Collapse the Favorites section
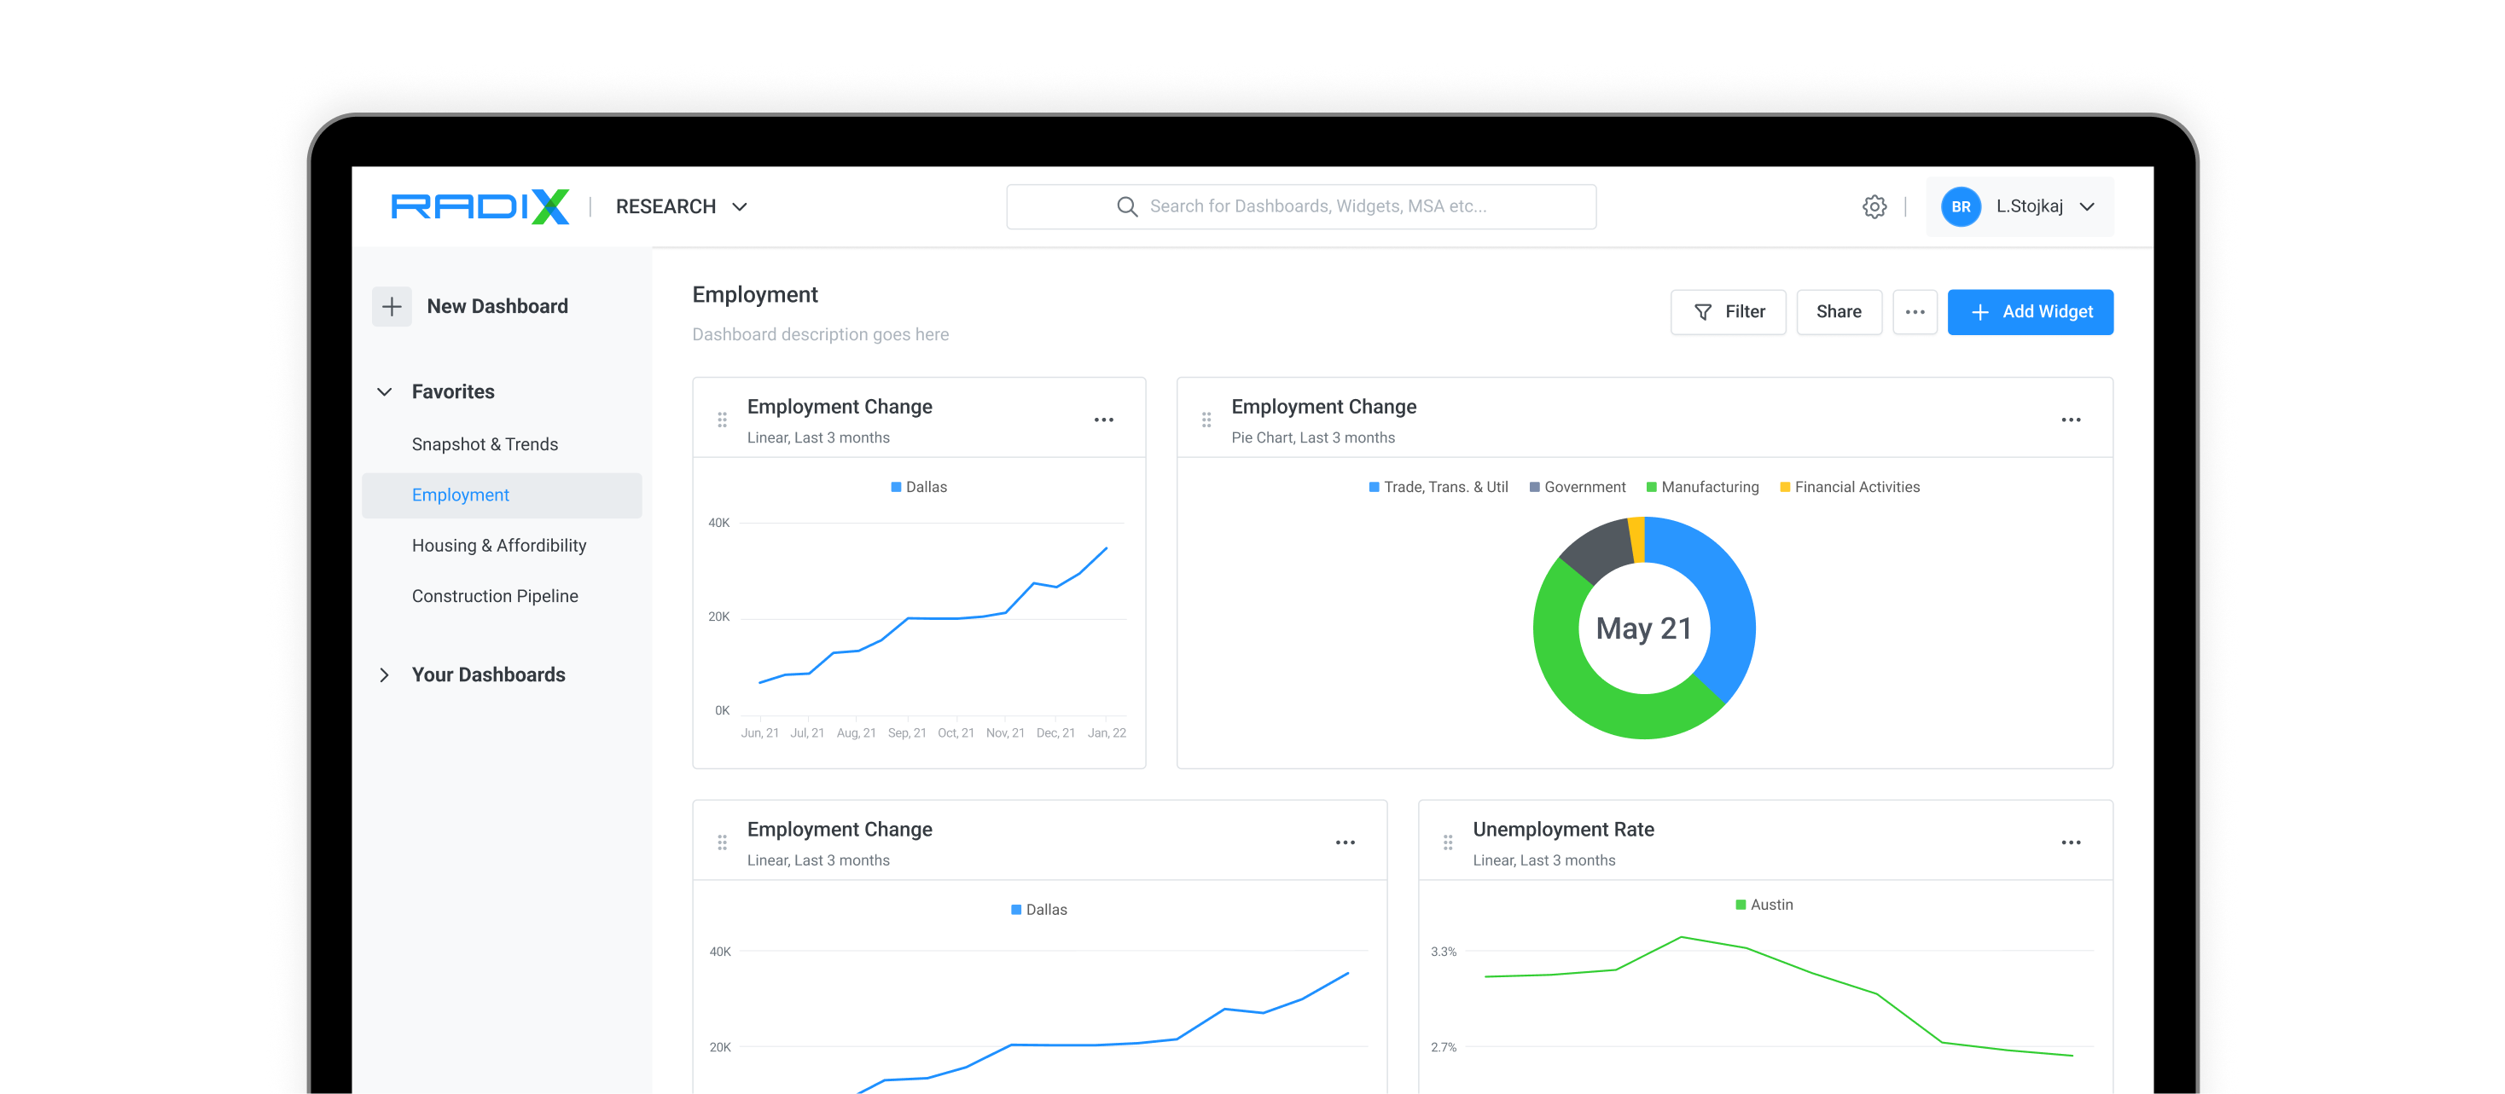The image size is (2505, 1094). coord(385,391)
